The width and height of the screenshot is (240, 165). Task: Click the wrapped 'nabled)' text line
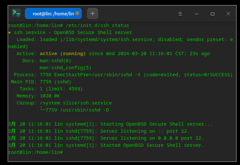[x=18, y=46]
